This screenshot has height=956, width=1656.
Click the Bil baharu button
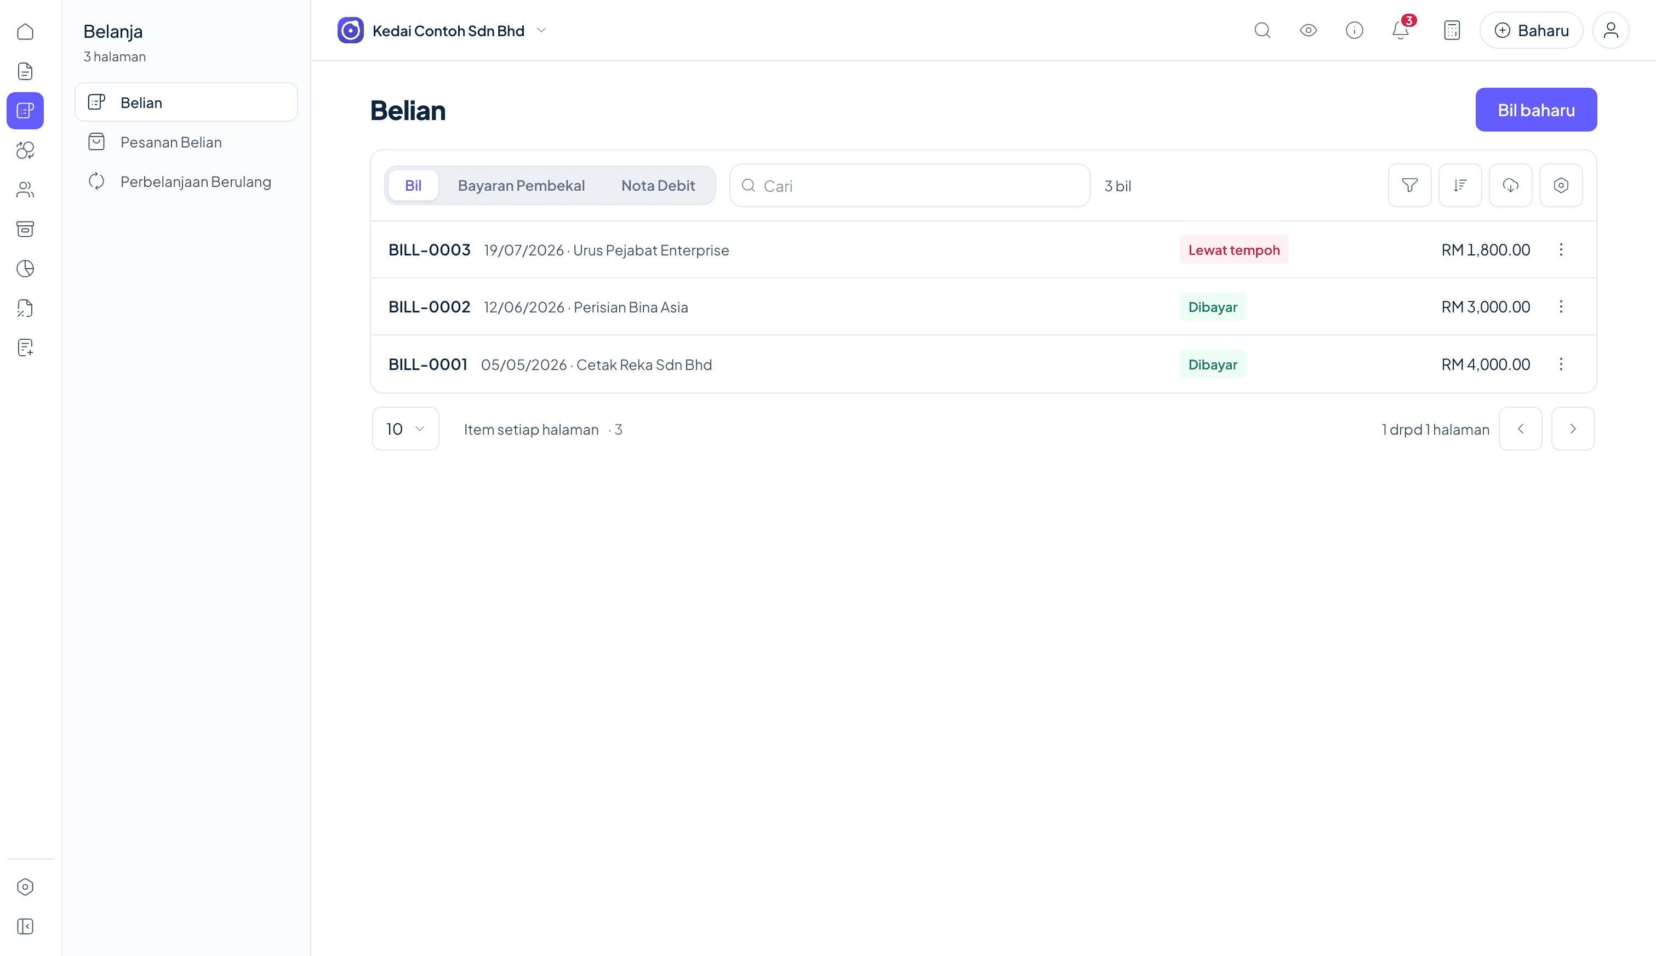click(1536, 110)
